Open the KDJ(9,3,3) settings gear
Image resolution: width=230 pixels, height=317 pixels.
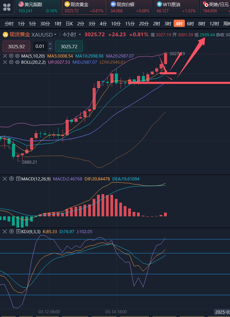[12, 231]
